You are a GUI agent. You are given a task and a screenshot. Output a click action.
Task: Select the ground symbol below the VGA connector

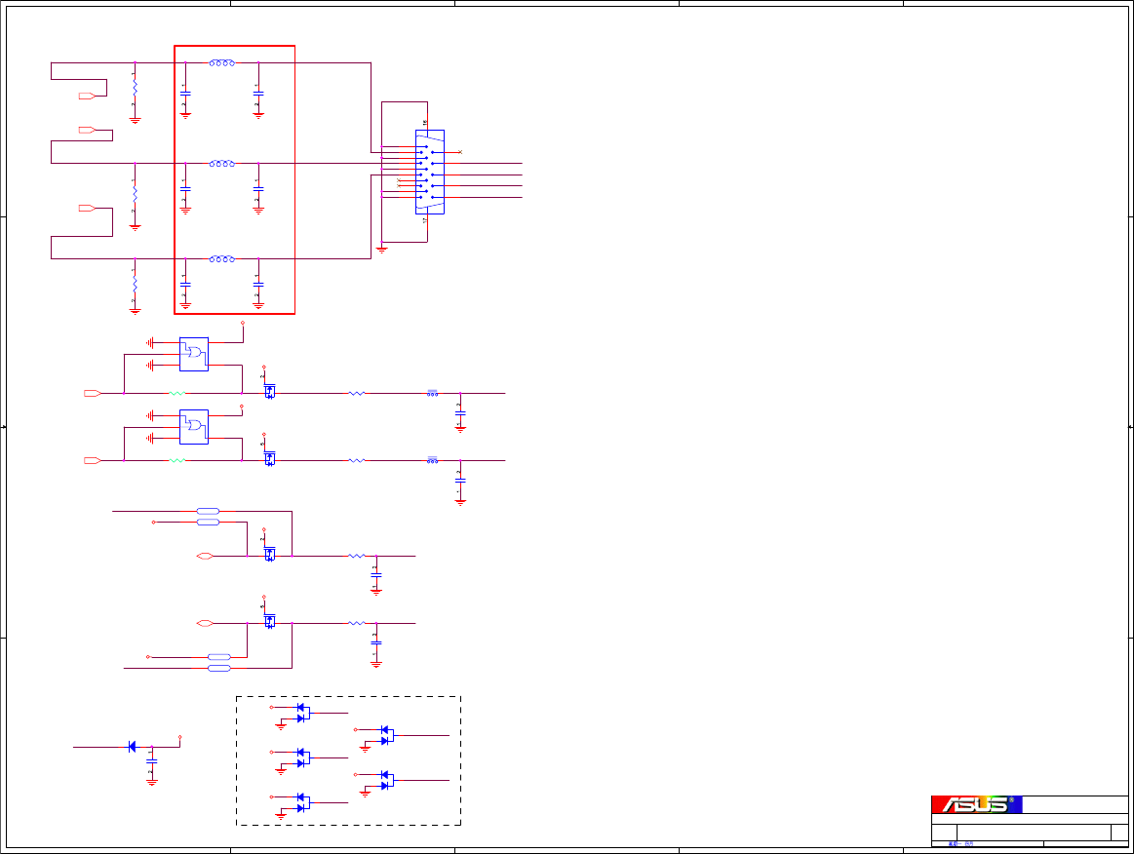(382, 251)
